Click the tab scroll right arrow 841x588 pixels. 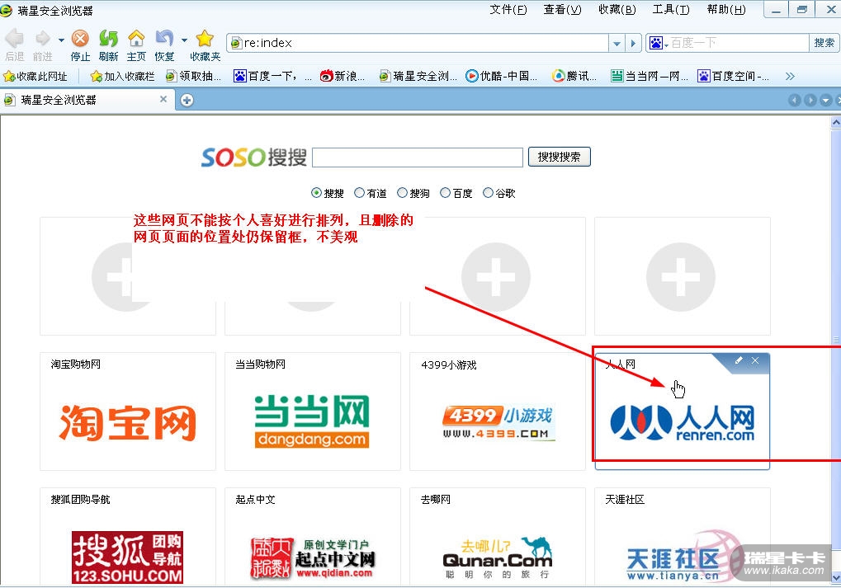pyautogui.click(x=810, y=101)
